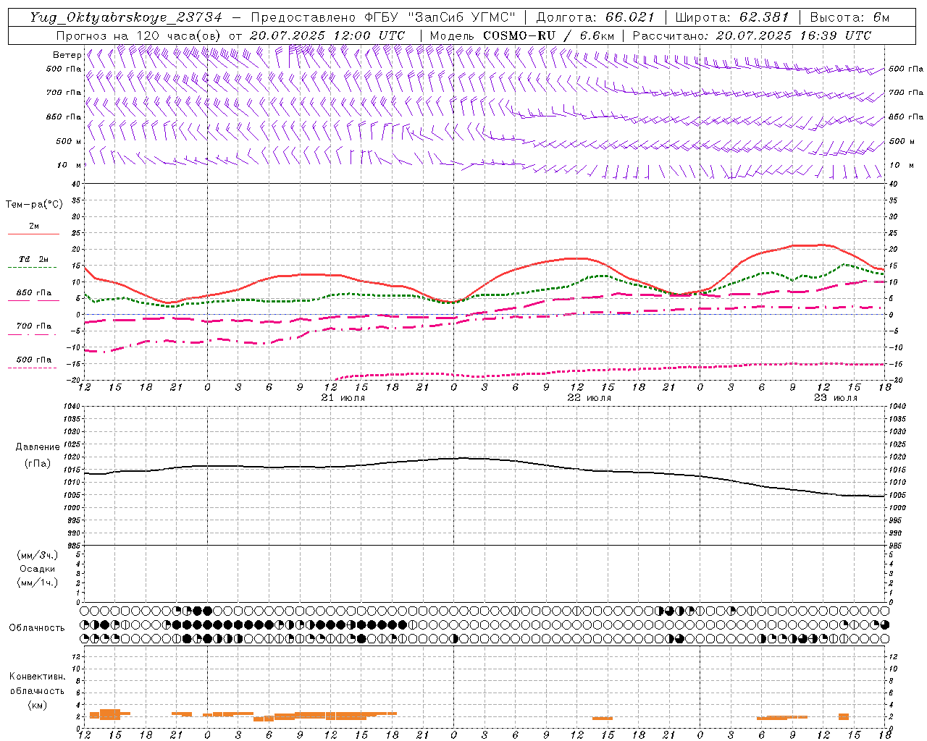The width and height of the screenshot is (927, 741).
Task: Click the (мм/1ч.) precipitation unit label
Action: click(x=38, y=583)
